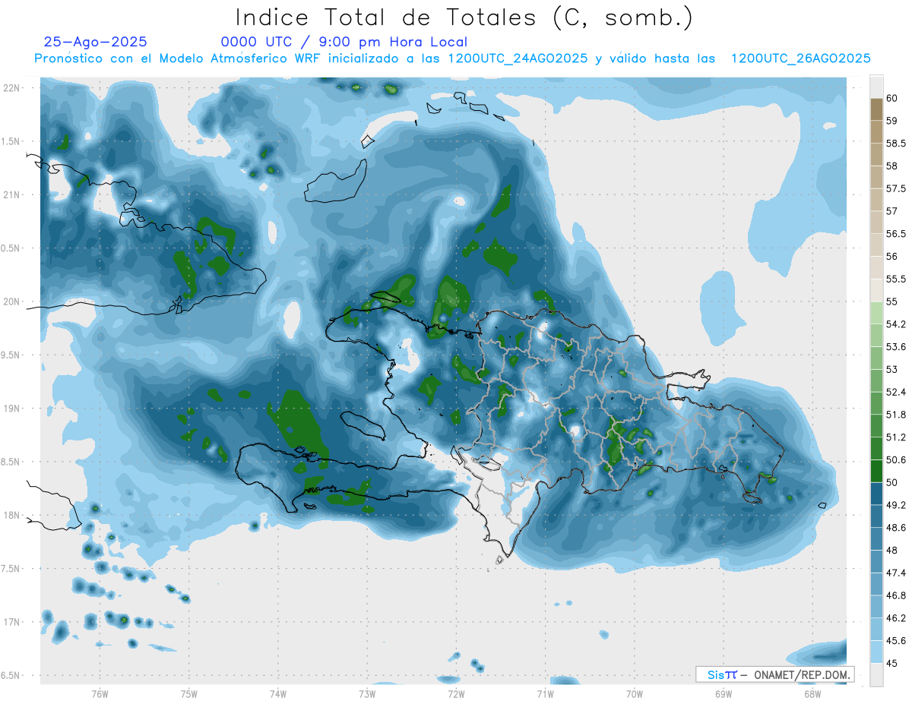Click the beige swatch between 55 and 55.5
This screenshot has width=912, height=704.
point(876,290)
